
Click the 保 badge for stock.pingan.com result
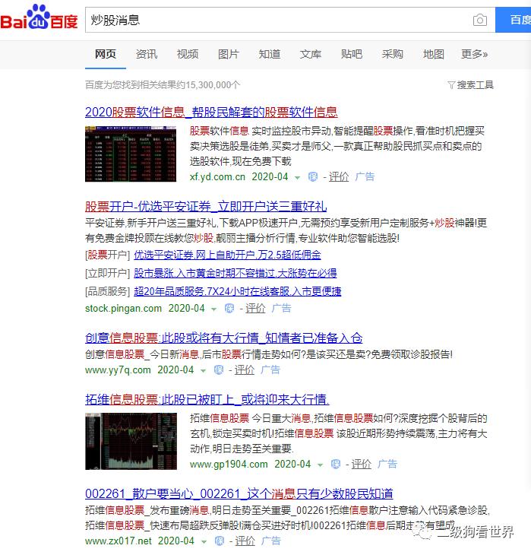click(229, 309)
